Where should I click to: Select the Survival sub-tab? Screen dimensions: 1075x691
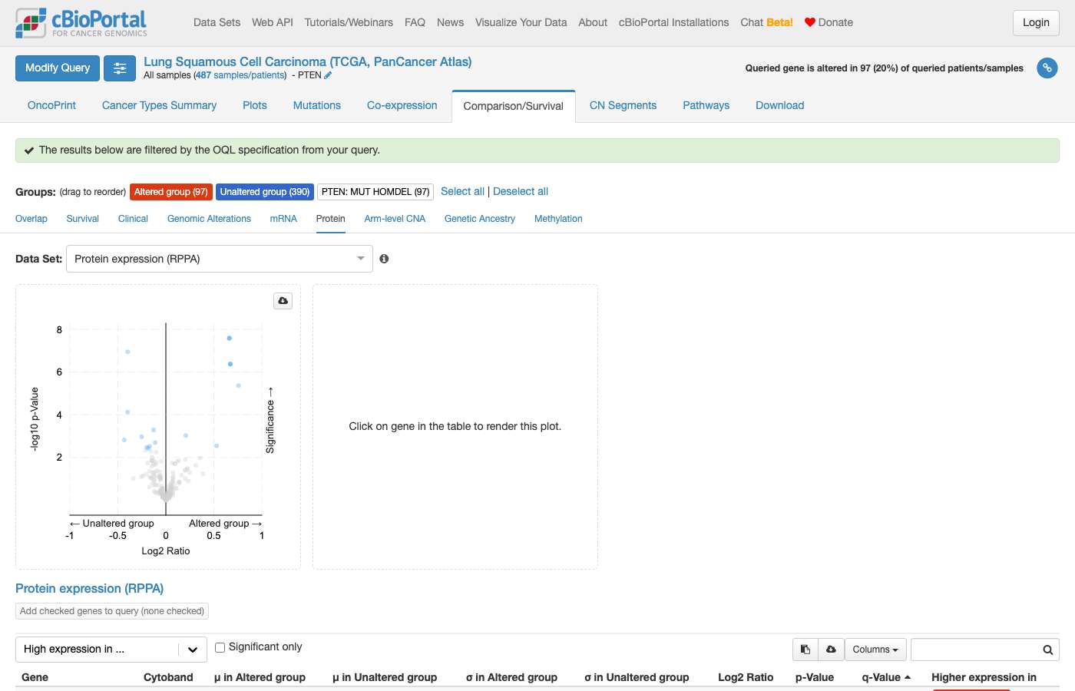pos(83,219)
